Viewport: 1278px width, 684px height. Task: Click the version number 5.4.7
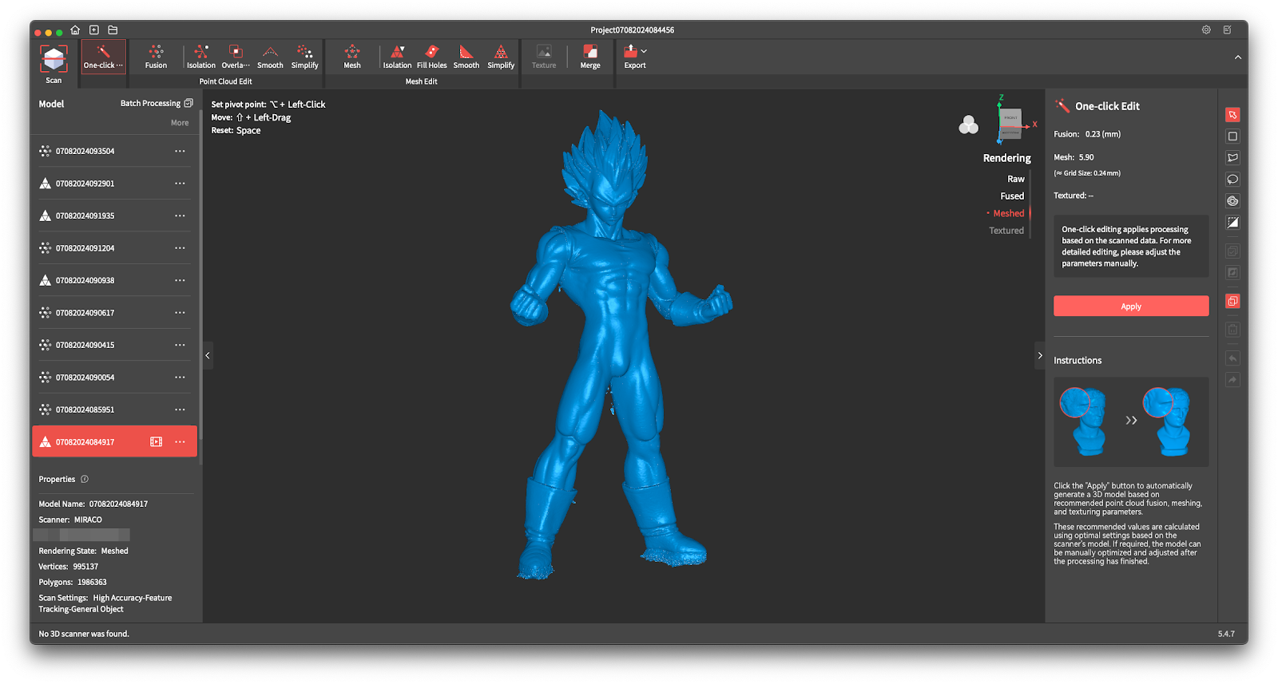[x=1226, y=634]
